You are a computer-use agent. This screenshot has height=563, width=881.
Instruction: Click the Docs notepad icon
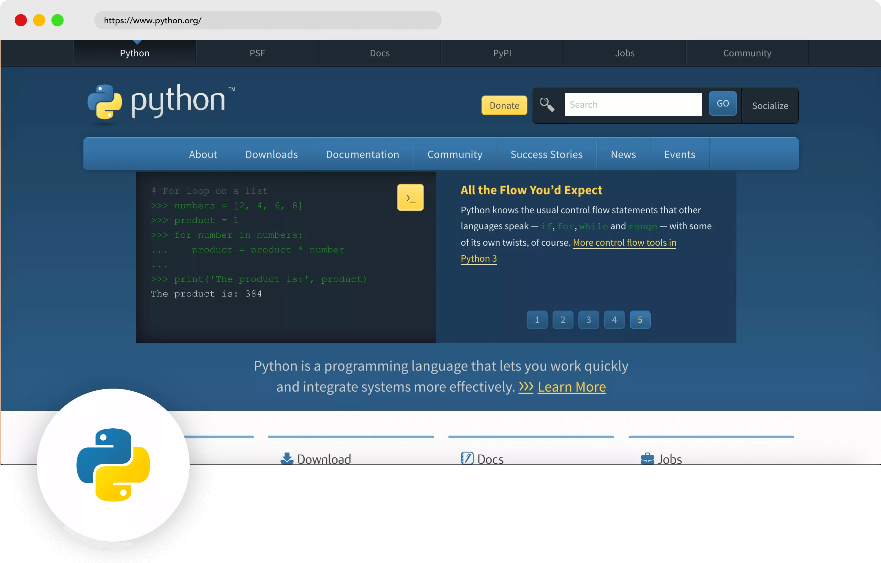467,458
